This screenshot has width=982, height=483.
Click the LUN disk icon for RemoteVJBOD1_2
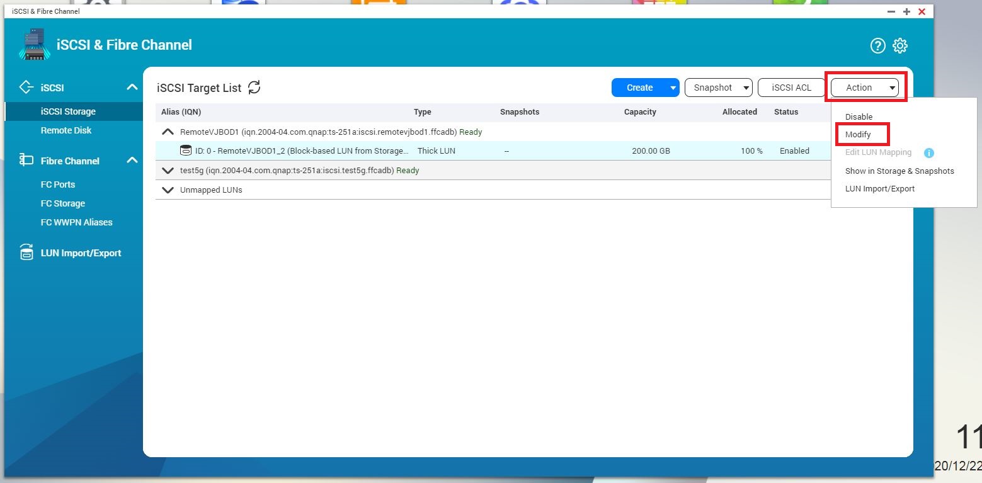(x=186, y=151)
